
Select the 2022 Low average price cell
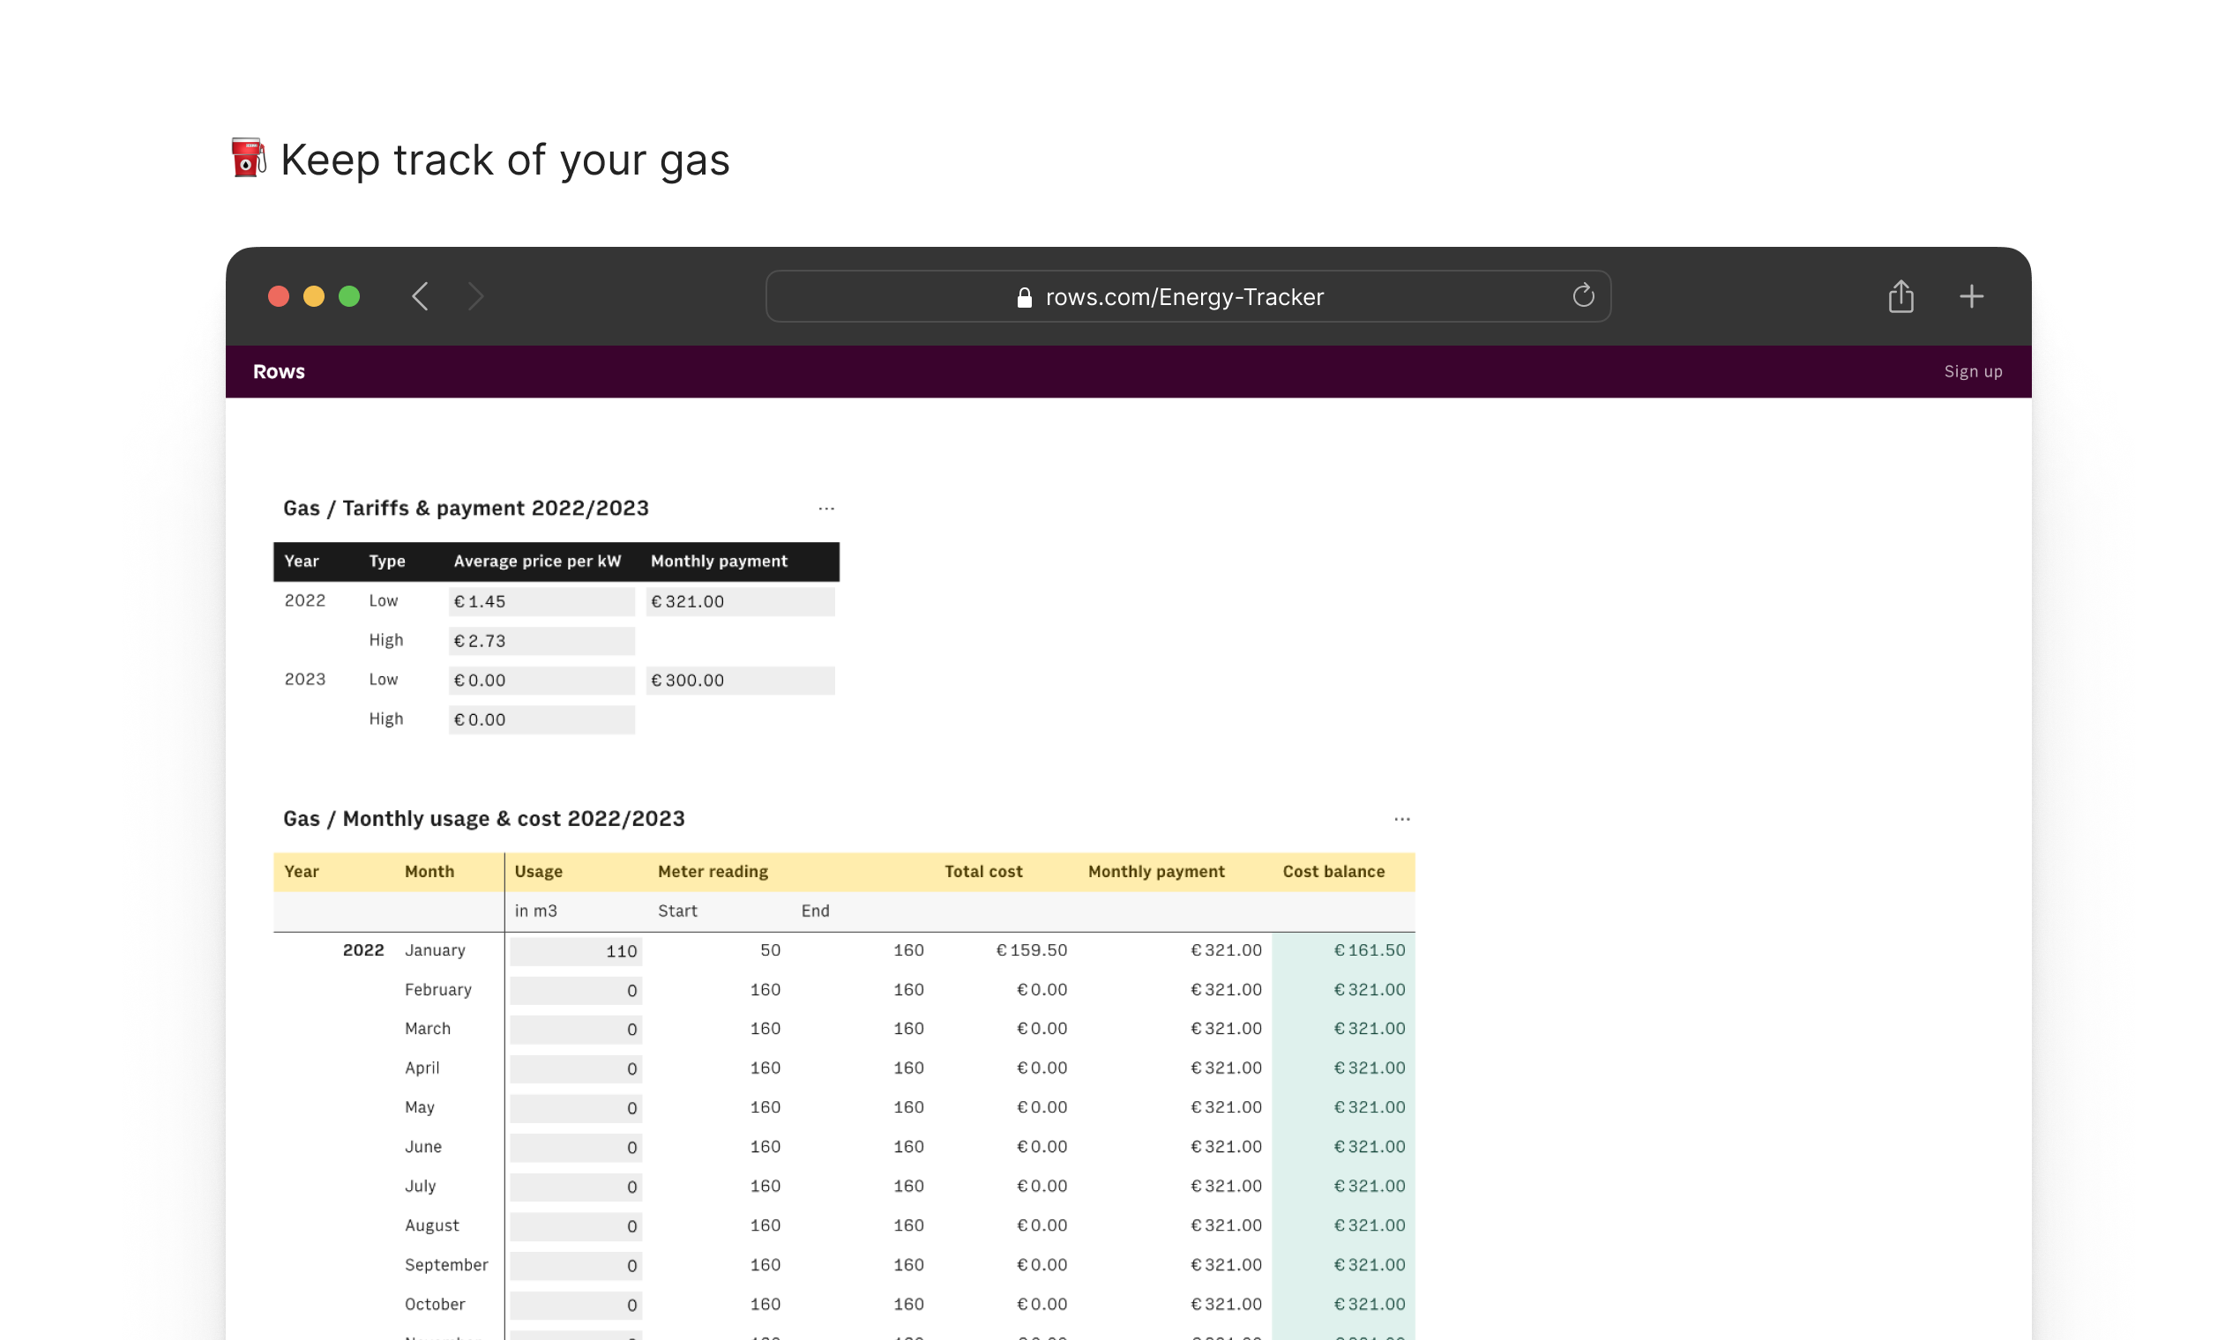click(x=541, y=601)
